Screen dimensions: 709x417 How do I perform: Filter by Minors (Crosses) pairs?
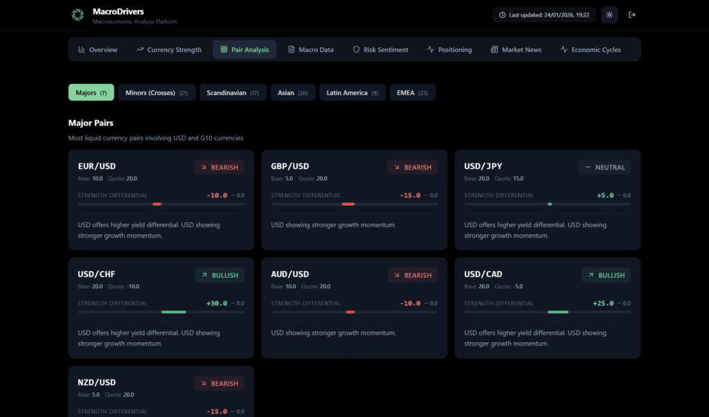click(x=156, y=93)
